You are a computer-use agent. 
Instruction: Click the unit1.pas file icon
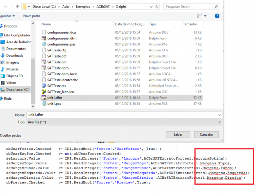coord(44,104)
